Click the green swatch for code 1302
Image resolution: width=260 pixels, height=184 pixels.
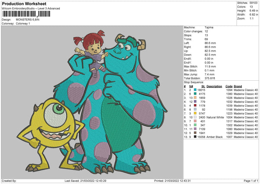(x=195, y=125)
